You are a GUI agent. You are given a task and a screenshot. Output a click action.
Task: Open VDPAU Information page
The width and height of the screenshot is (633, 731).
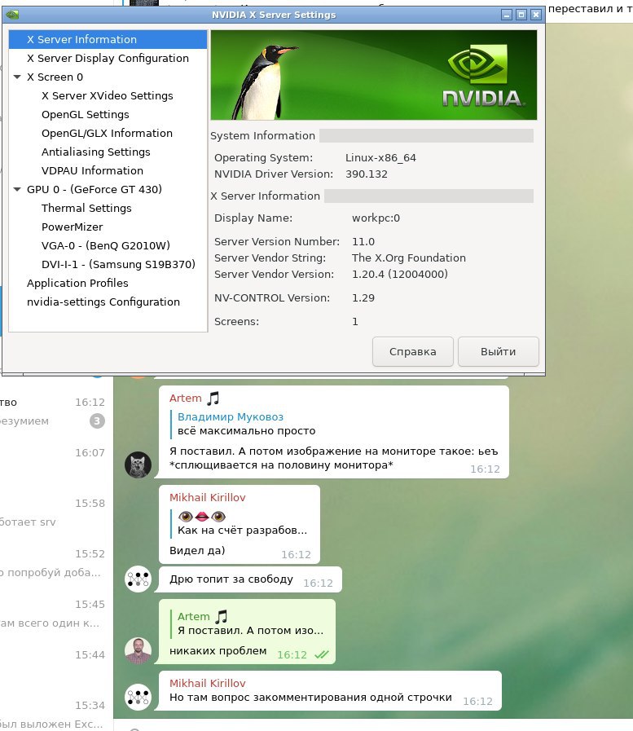(92, 170)
